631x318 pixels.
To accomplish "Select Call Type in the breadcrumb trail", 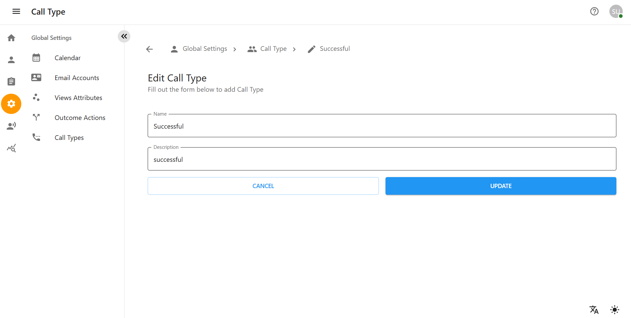I will [273, 49].
